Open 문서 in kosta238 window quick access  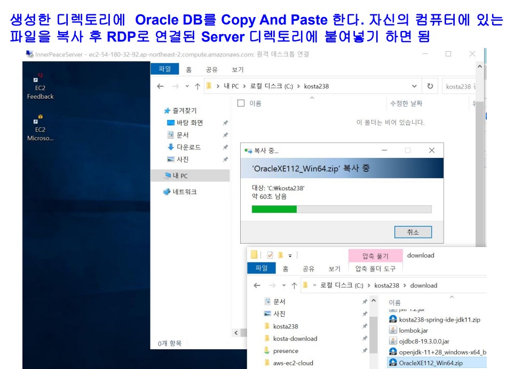click(178, 135)
